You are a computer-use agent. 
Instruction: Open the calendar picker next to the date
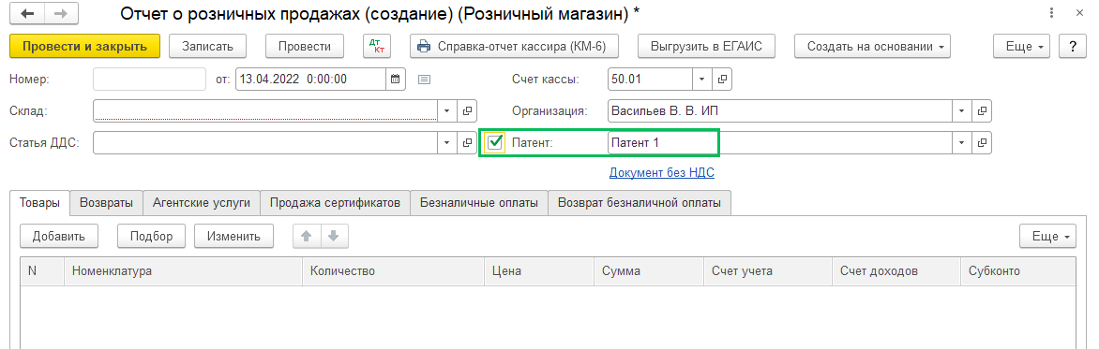(x=396, y=79)
